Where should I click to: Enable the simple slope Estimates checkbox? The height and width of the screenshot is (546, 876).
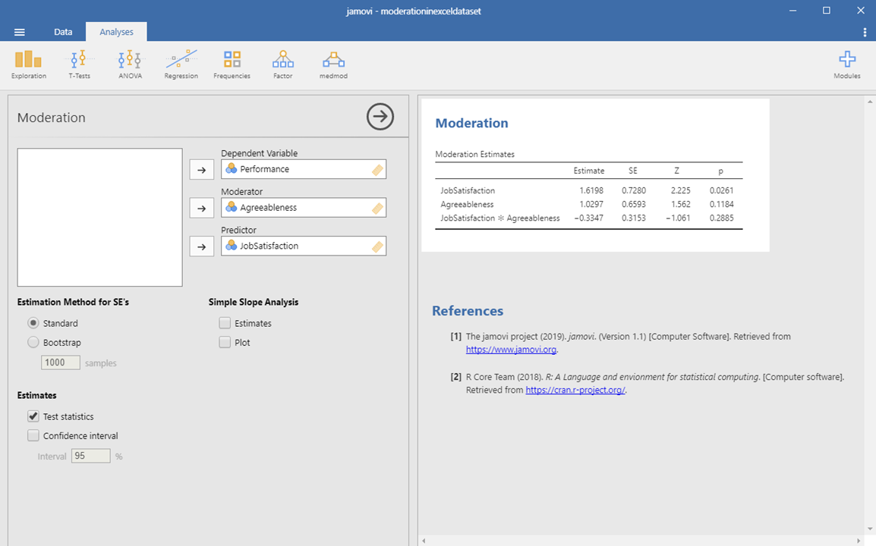pos(225,324)
